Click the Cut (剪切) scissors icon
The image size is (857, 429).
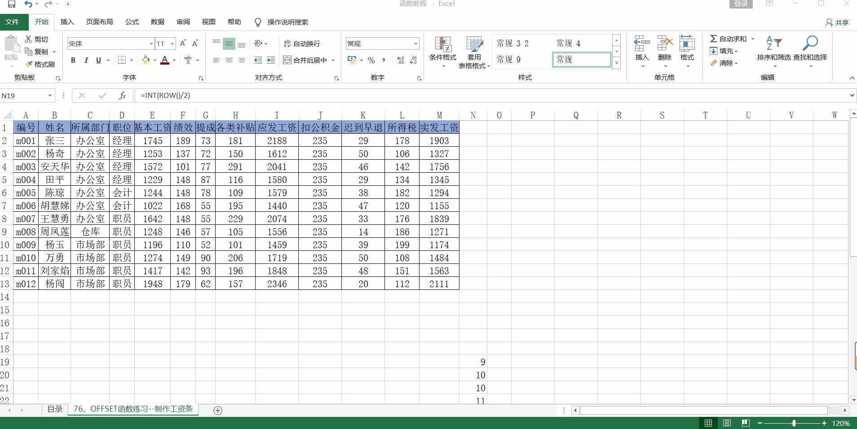[29, 39]
